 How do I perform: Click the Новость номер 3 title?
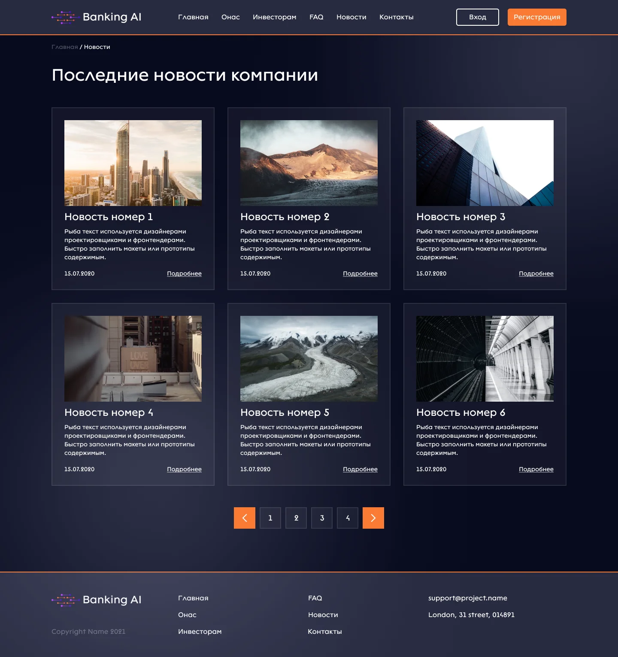click(461, 217)
